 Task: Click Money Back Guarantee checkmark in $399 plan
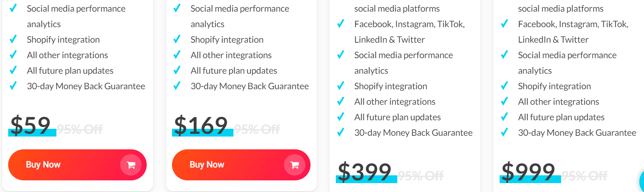(340, 133)
